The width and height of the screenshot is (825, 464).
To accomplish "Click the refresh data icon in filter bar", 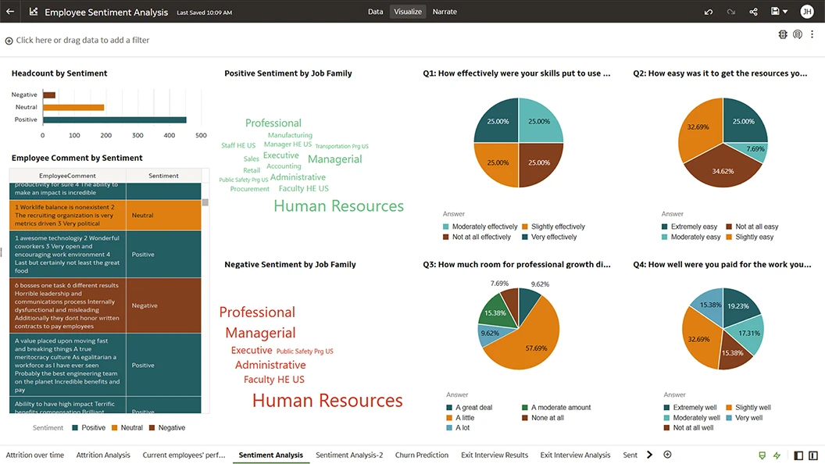I will (798, 34).
